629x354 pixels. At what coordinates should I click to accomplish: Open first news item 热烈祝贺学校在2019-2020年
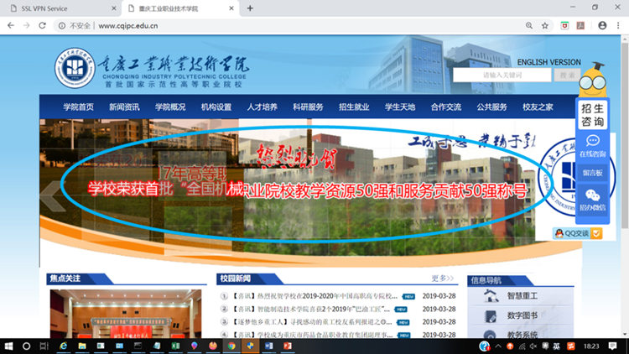click(x=314, y=296)
